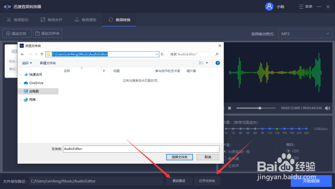Open recent locations dropdown arrow

coord(36,54)
